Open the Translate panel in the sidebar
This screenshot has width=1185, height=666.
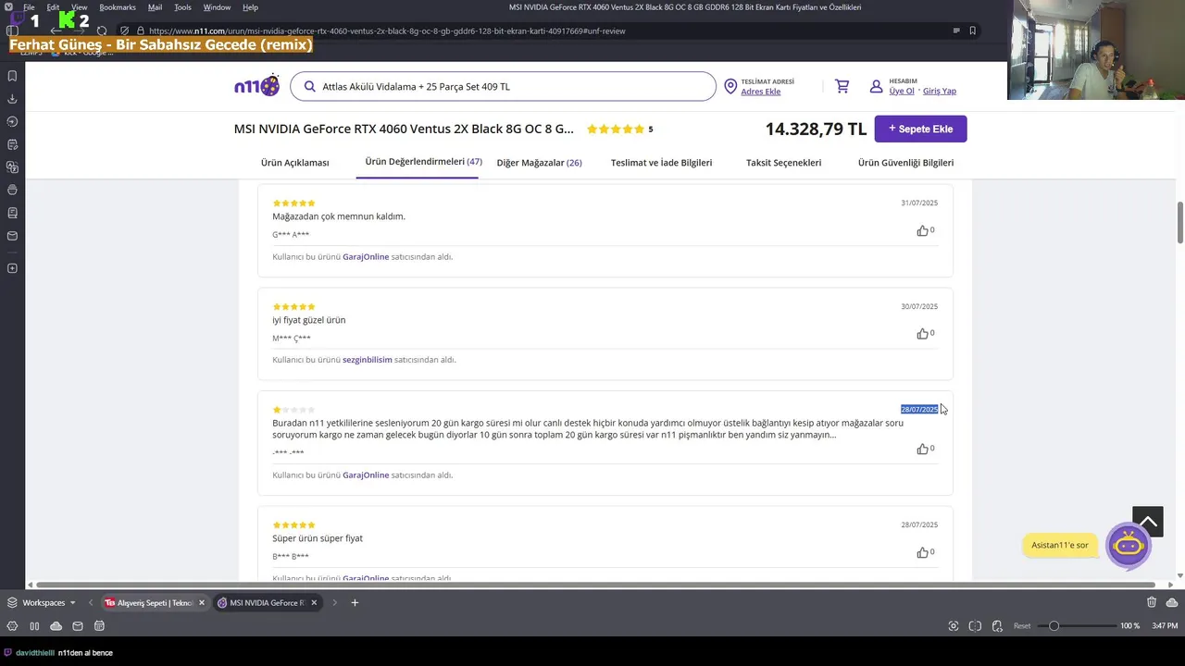coord(12,167)
